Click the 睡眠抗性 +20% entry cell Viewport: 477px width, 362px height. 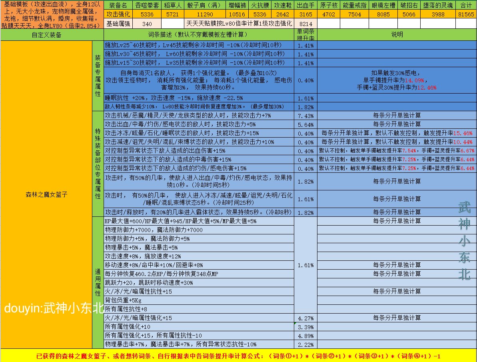tap(199, 98)
